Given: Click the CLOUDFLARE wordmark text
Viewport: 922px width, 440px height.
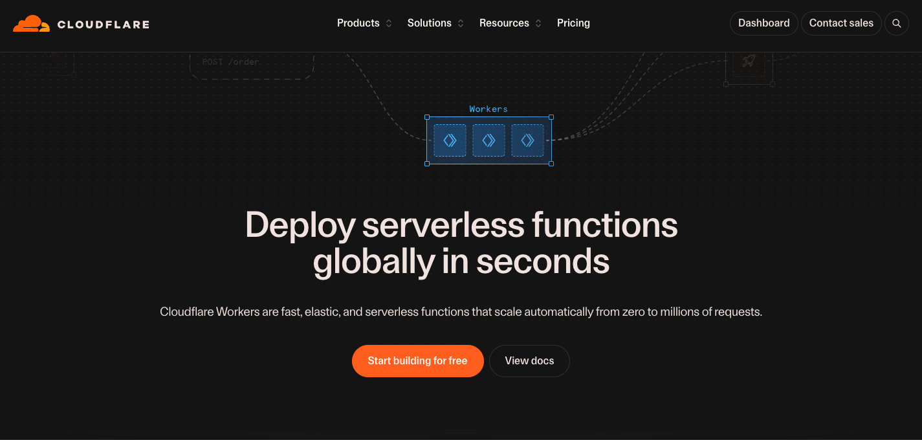Looking at the screenshot, I should point(104,25).
